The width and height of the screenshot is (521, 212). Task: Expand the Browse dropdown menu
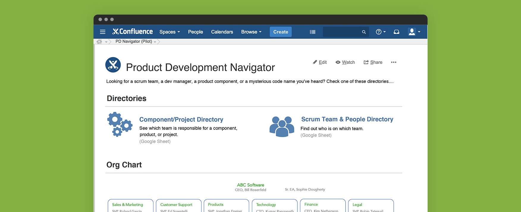coord(251,32)
